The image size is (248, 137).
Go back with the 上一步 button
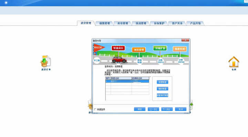coord(153,109)
